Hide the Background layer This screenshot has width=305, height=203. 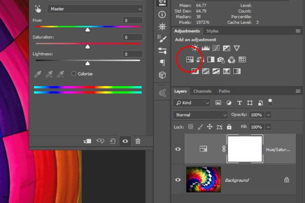click(178, 180)
